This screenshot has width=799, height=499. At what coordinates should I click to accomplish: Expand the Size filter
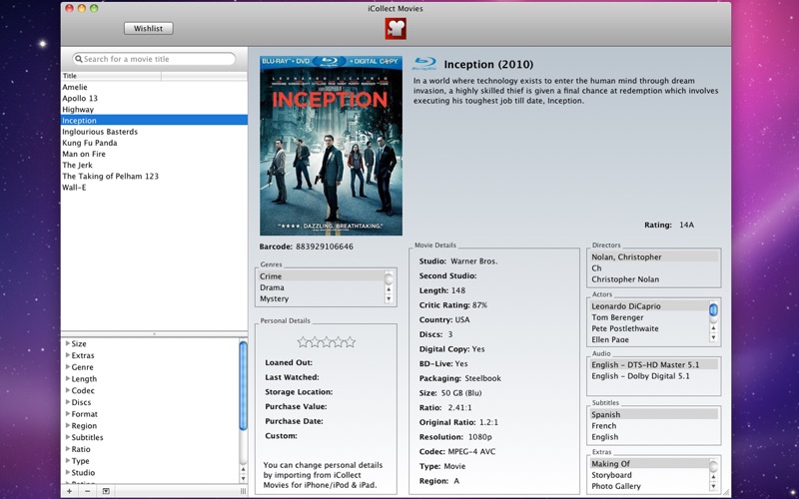(68, 343)
